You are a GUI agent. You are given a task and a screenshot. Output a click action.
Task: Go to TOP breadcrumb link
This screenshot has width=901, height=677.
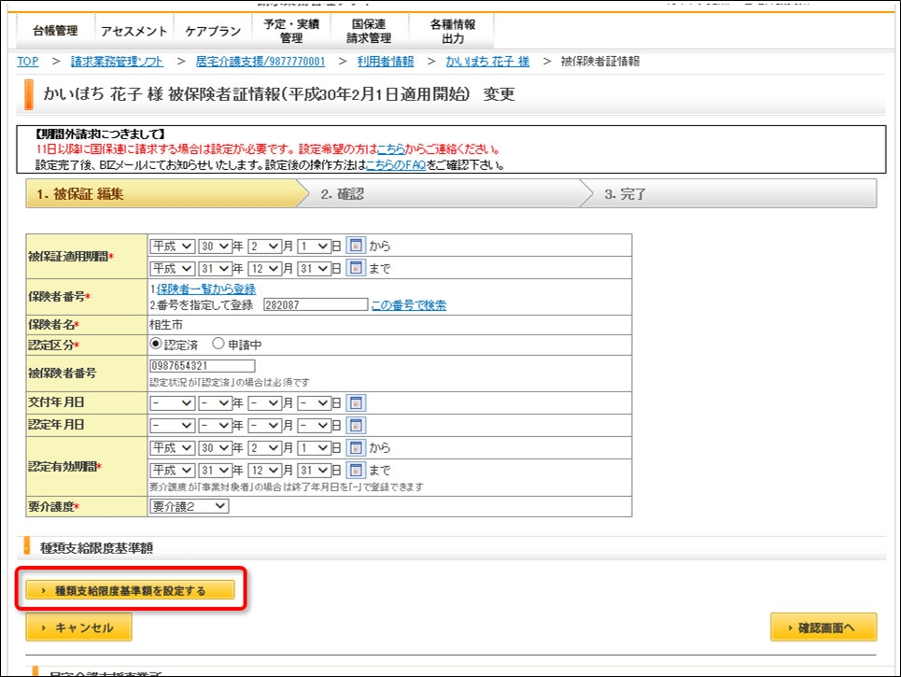(28, 62)
